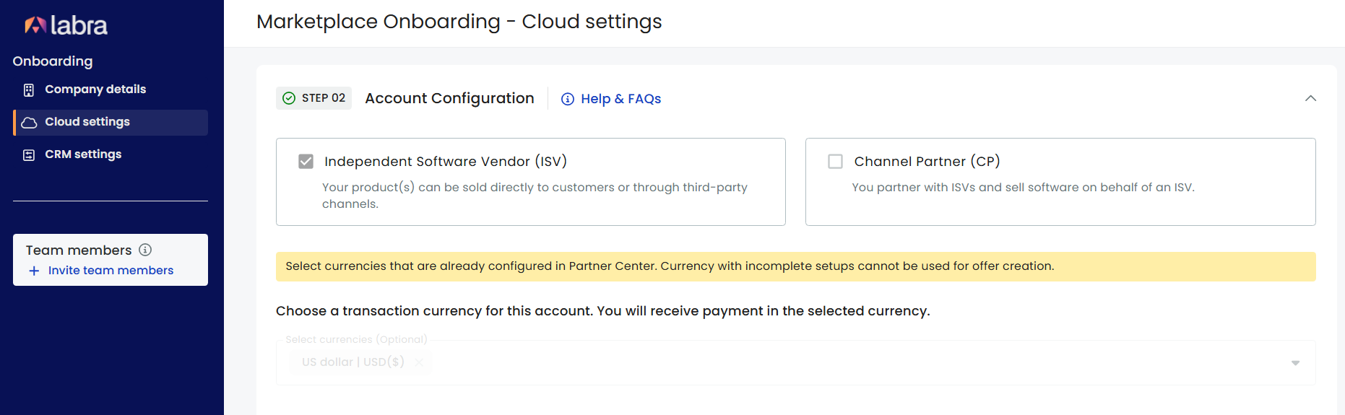Click the labra logo
1345x415 pixels.
[66, 26]
